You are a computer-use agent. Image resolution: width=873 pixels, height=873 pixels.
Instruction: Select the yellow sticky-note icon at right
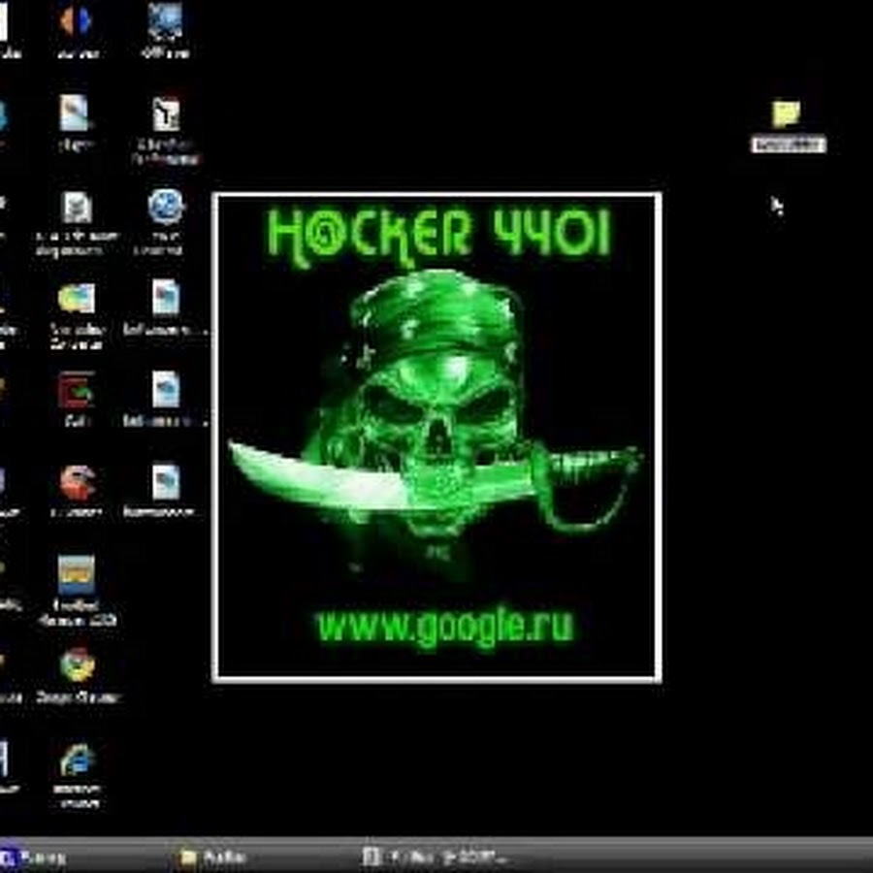click(x=786, y=114)
